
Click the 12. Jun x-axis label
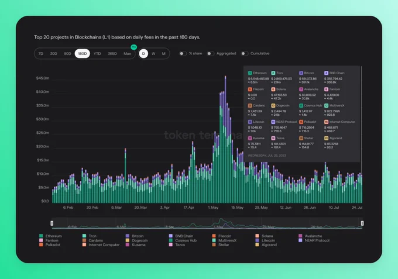pos(286,208)
